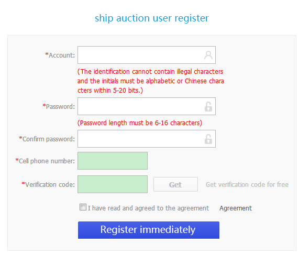Screen dimensions: 299x256
Task: Click the Account field label
Action: [60, 55]
